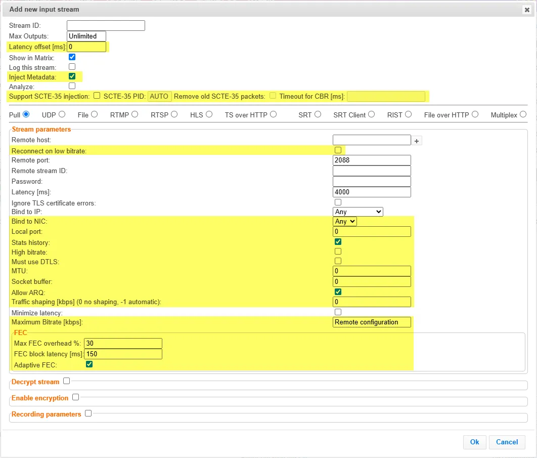The height and width of the screenshot is (458, 537).
Task: Check Support SCTE-35 injection box
Action: (x=97, y=96)
